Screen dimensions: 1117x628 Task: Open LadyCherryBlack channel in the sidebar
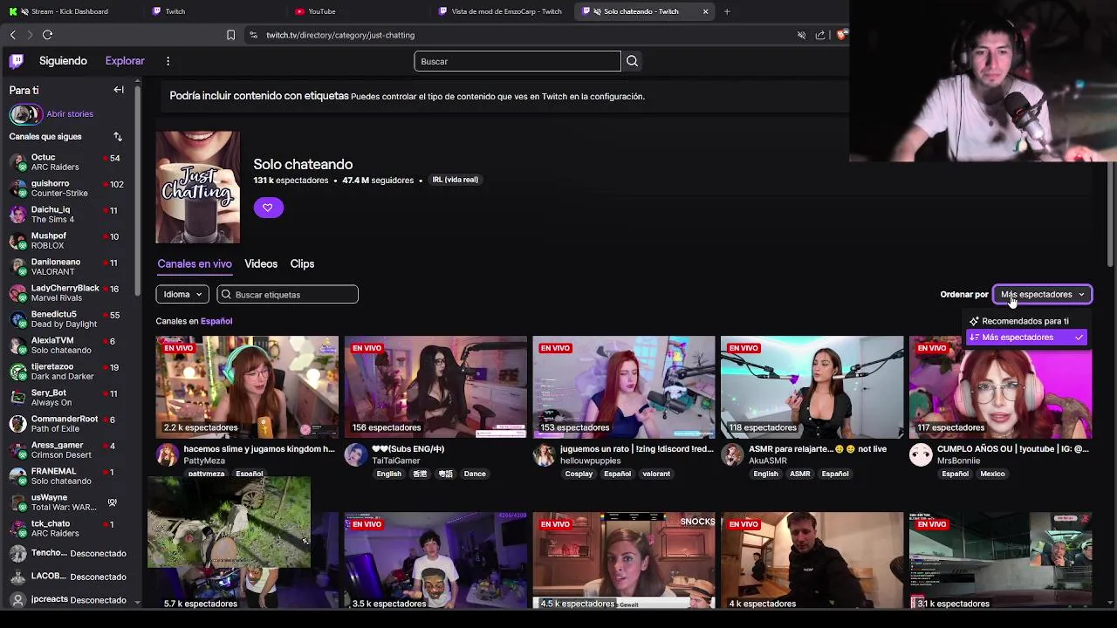65,293
